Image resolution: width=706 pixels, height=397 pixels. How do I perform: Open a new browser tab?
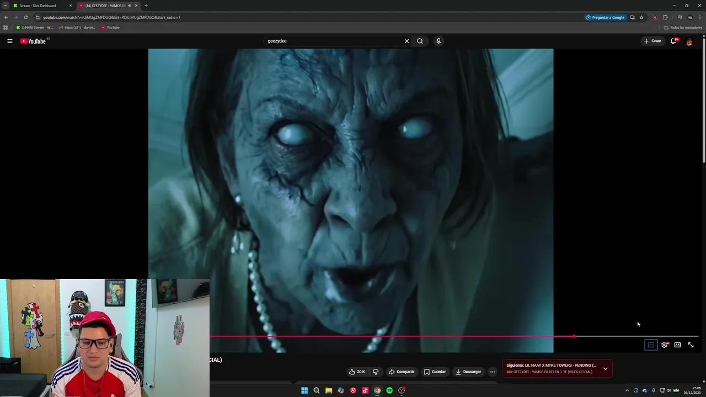(x=146, y=6)
